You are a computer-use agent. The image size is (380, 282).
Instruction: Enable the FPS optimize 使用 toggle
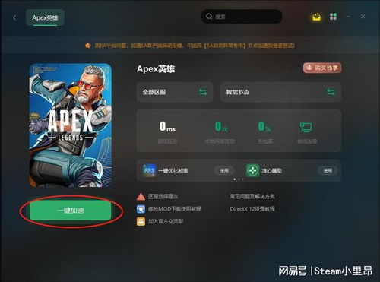pos(224,170)
